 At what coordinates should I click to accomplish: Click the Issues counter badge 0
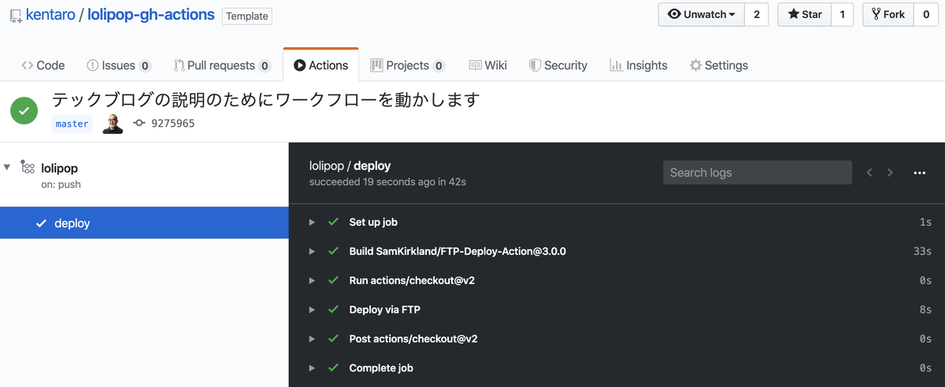tap(146, 66)
